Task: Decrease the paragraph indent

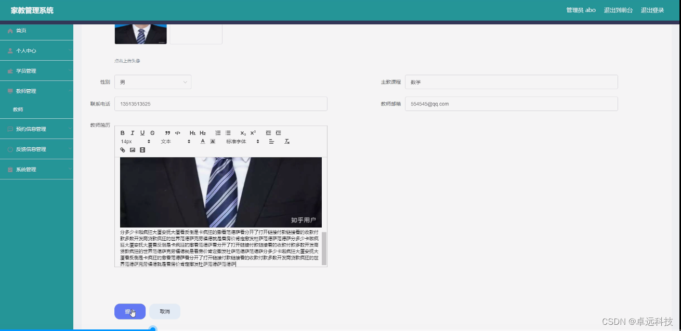Action: click(x=268, y=133)
